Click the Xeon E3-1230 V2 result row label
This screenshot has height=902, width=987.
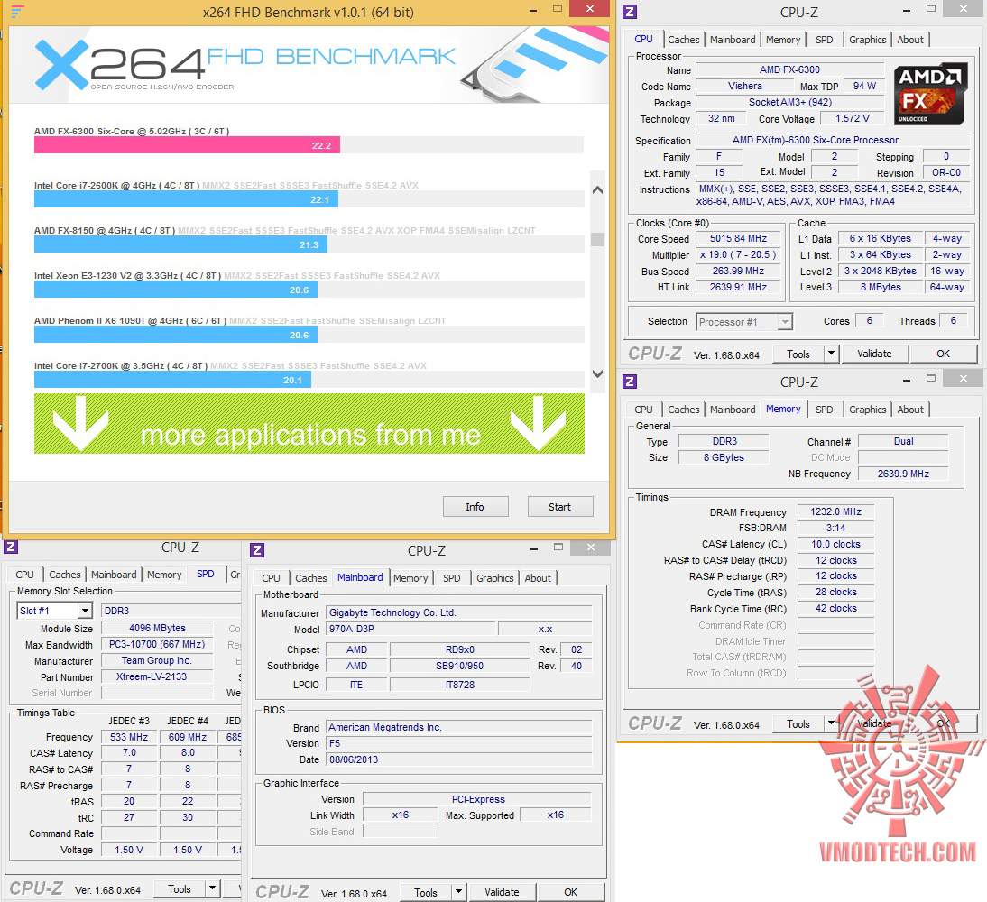tap(128, 276)
